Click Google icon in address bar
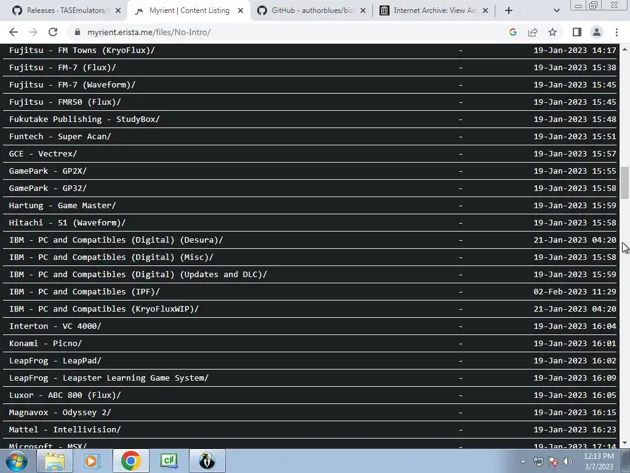 point(512,32)
